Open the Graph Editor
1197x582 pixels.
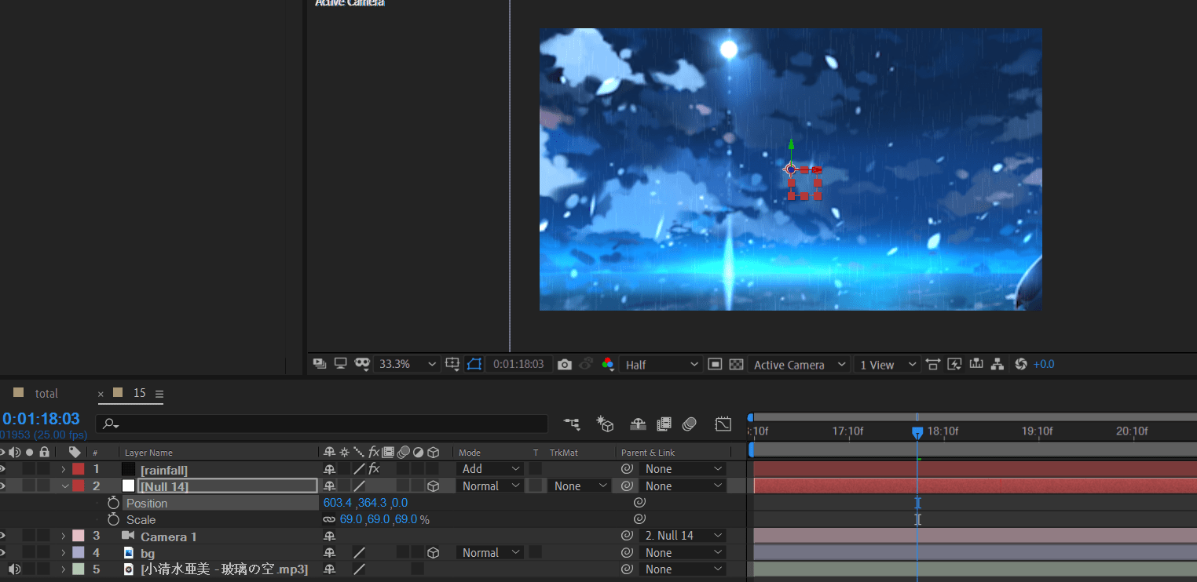(x=723, y=424)
